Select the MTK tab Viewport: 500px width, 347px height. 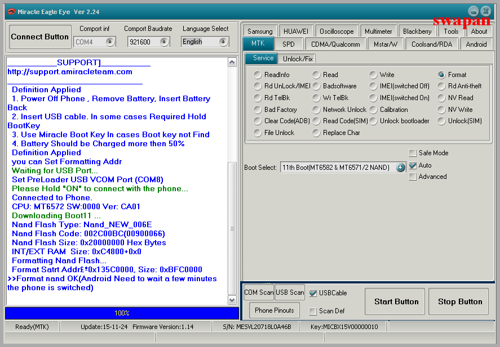(258, 43)
